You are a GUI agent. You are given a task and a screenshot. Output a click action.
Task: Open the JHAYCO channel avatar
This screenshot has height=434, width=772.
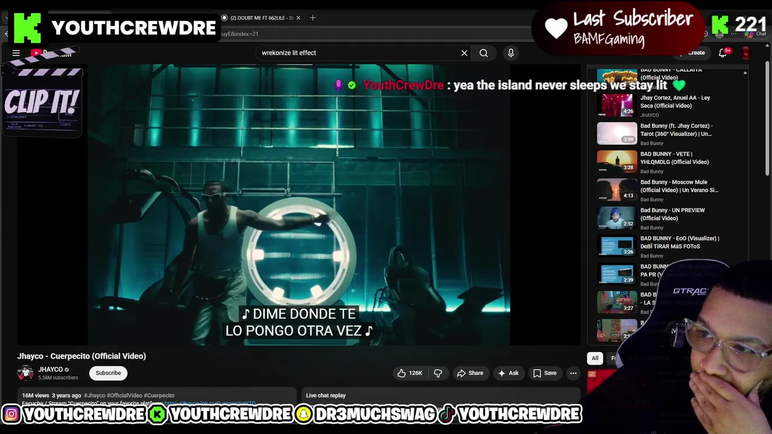point(25,373)
